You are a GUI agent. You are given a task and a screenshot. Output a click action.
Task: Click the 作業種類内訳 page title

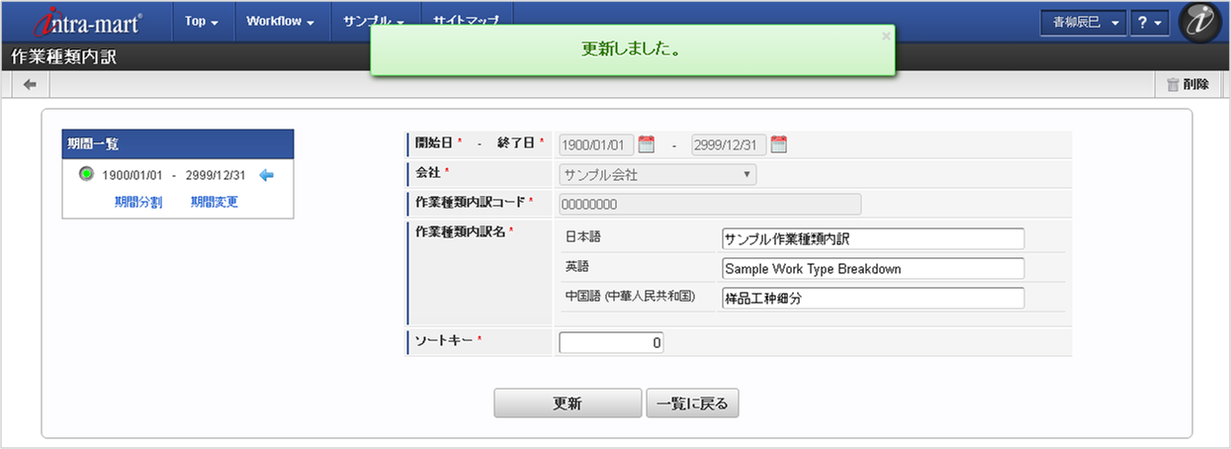point(64,57)
